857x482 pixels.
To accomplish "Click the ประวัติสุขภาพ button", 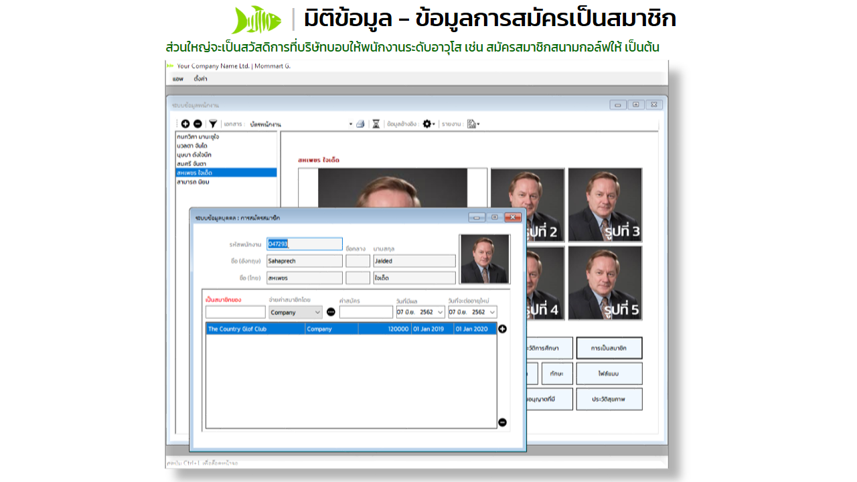I will coord(609,399).
